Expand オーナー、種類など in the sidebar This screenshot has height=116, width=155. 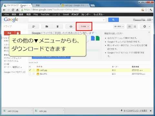click(13, 67)
